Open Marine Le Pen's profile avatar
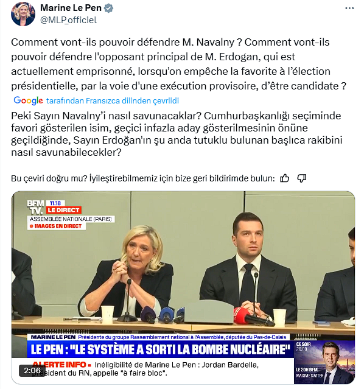Screen dimensions: 364x389 [x=23, y=14]
